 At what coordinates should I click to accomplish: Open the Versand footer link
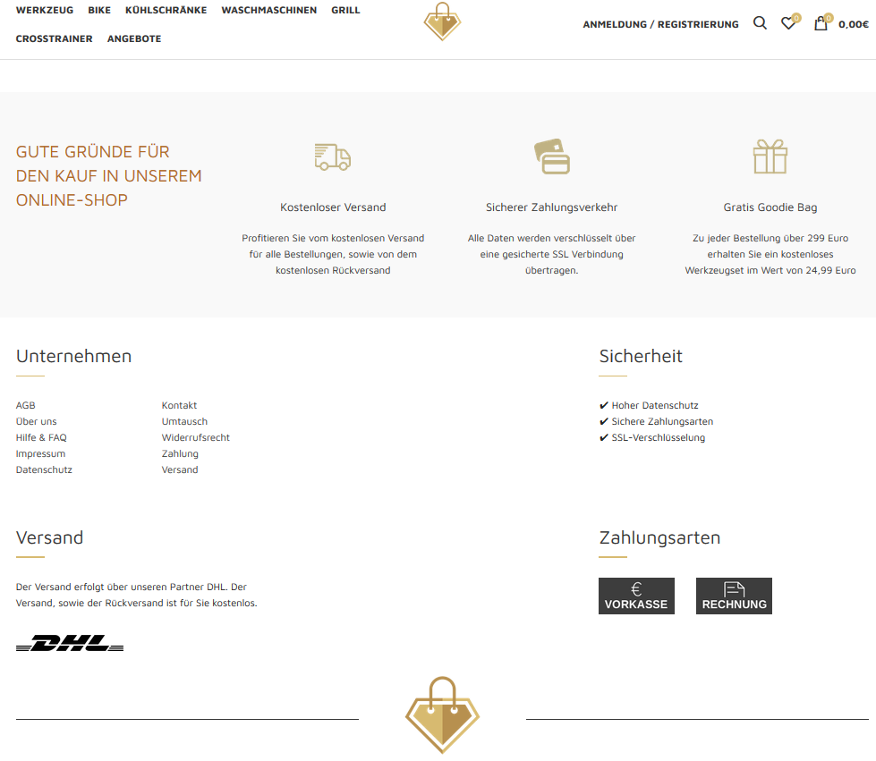point(180,470)
